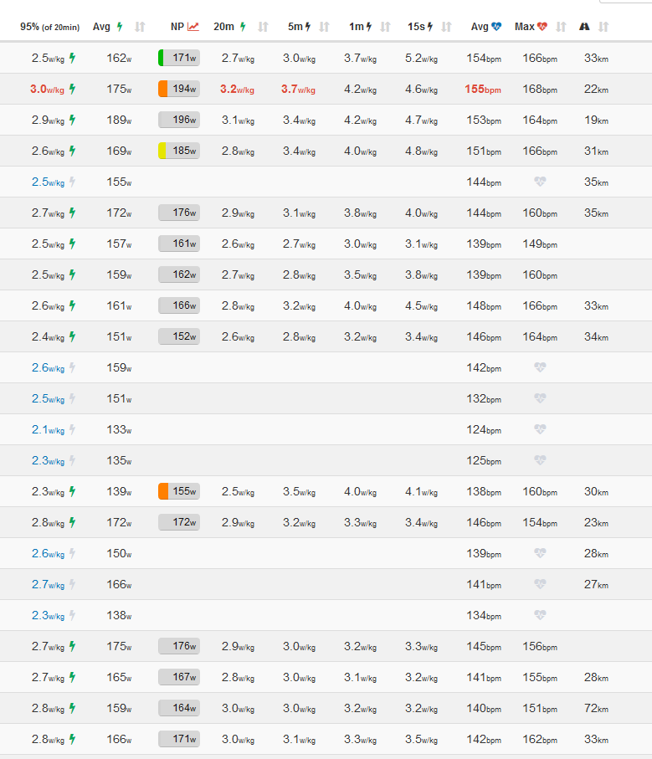Click the red heart Max bpm header icon

(543, 27)
